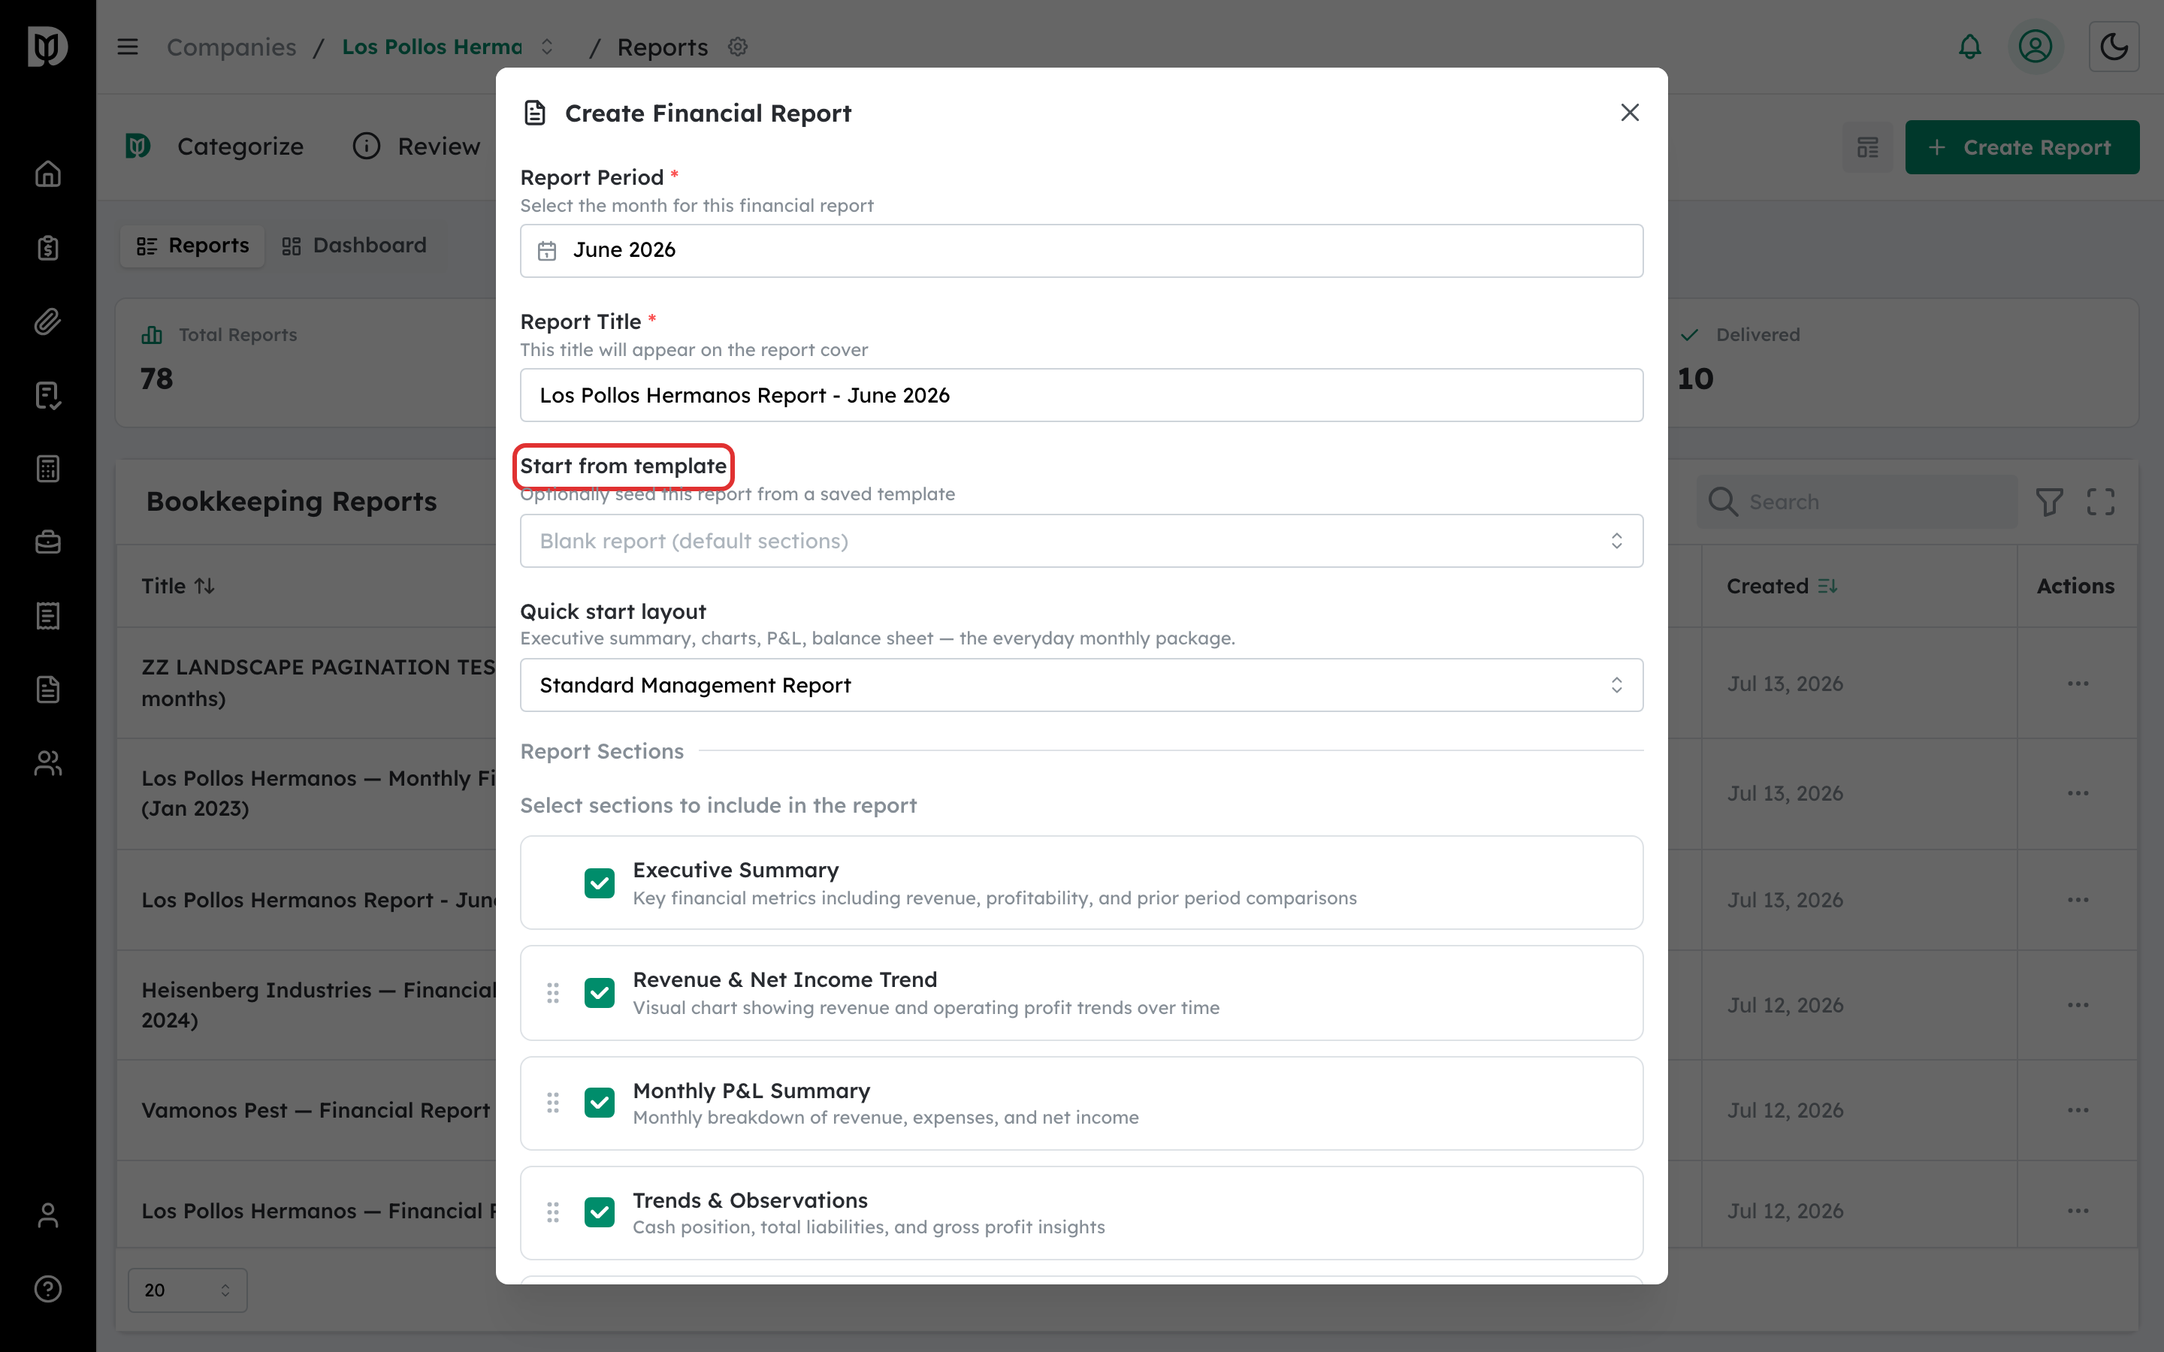The width and height of the screenshot is (2164, 1352).
Task: Open actions menu for Monthly Fi (Jan 2023) row
Action: (x=2078, y=794)
